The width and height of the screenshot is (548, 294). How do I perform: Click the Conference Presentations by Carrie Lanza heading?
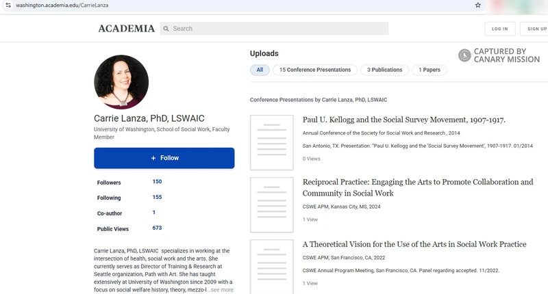pos(319,100)
